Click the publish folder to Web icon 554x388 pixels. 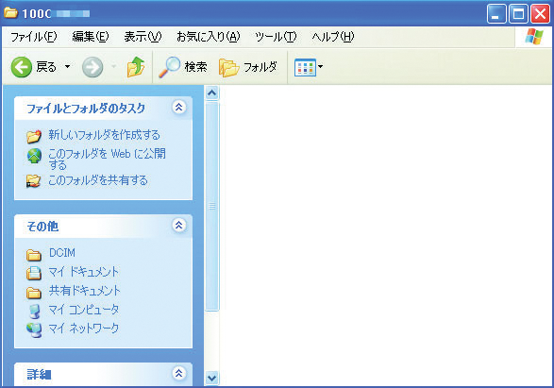pos(34,156)
